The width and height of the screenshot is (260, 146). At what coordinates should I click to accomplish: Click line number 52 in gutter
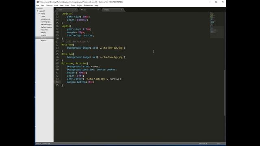point(57,13)
